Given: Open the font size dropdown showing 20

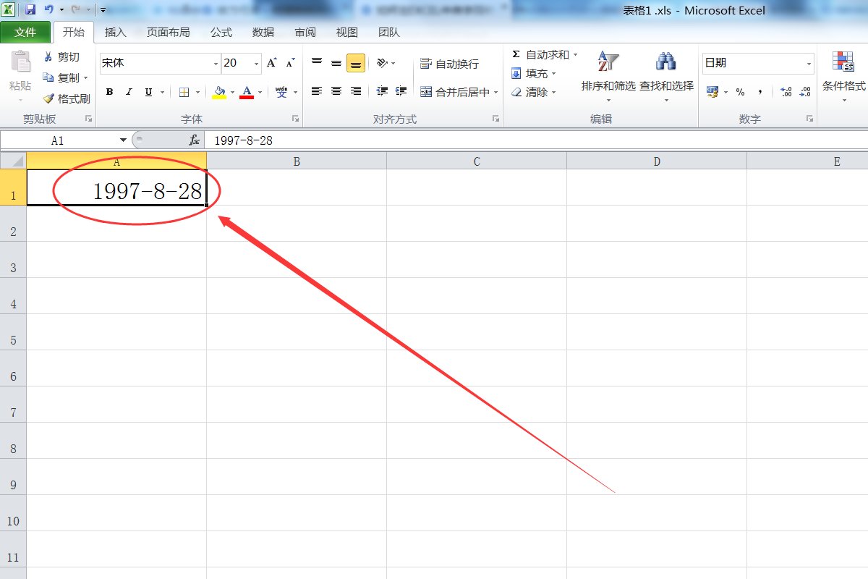Looking at the screenshot, I should pos(256,64).
